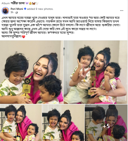Click the 9h post timestamp
The height and width of the screenshot is (141, 128).
pos(12,12)
